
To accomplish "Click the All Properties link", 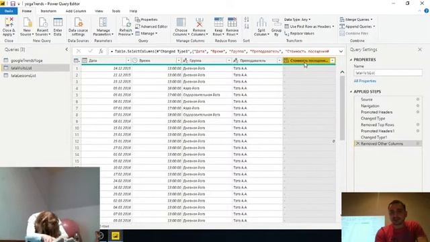I will pos(365,81).
